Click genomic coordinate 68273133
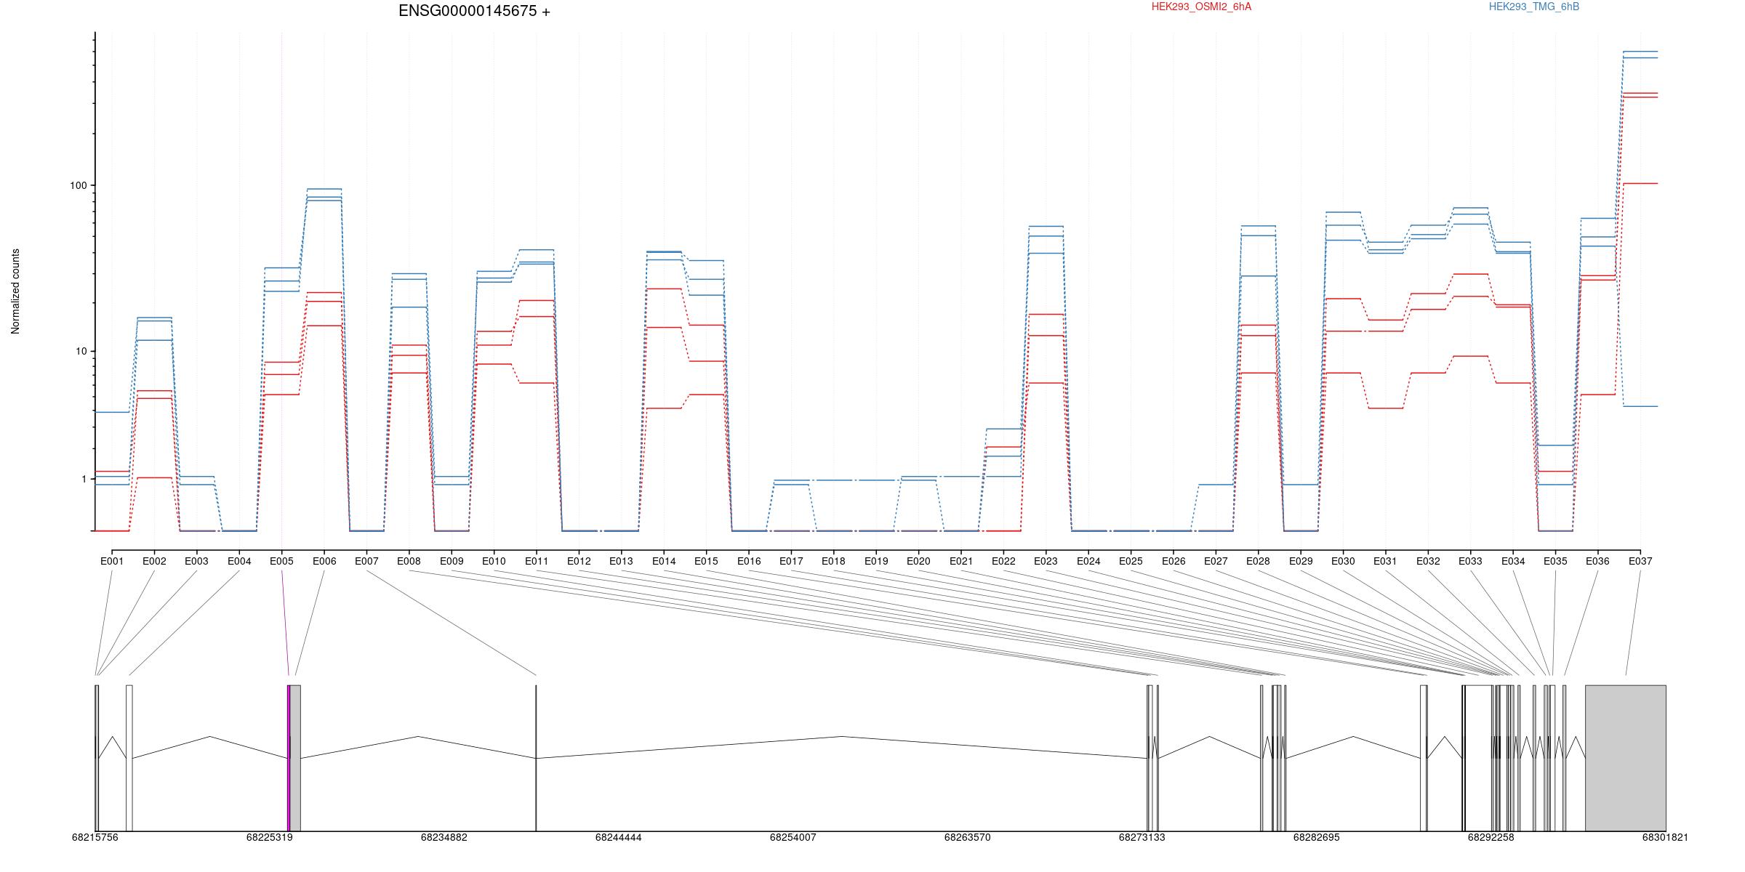 tap(1142, 837)
